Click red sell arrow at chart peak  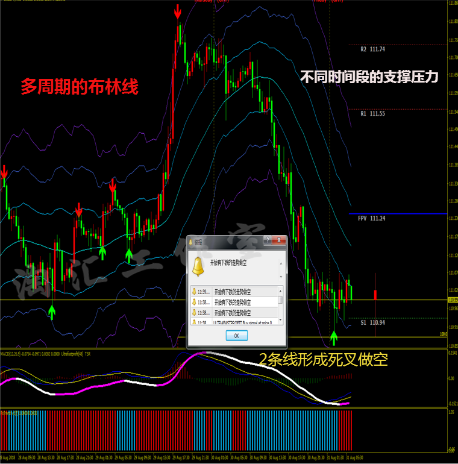(178, 11)
